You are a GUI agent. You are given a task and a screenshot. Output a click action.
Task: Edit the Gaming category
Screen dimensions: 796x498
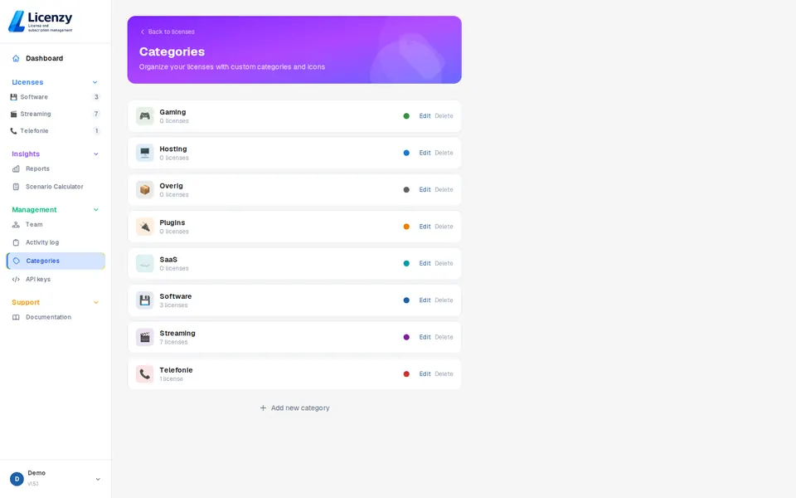pyautogui.click(x=425, y=116)
